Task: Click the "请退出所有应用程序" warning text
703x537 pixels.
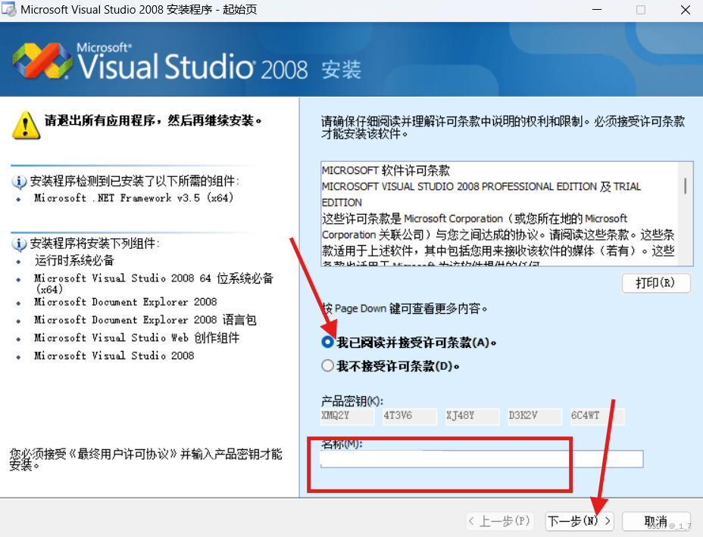Action: point(152,120)
